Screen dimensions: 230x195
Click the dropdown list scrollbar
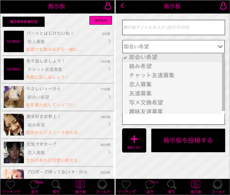pyautogui.click(x=223, y=82)
